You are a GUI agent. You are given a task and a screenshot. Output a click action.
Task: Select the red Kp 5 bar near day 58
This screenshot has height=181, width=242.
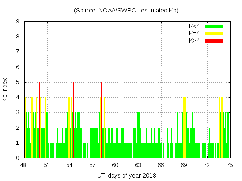[x=101, y=120]
